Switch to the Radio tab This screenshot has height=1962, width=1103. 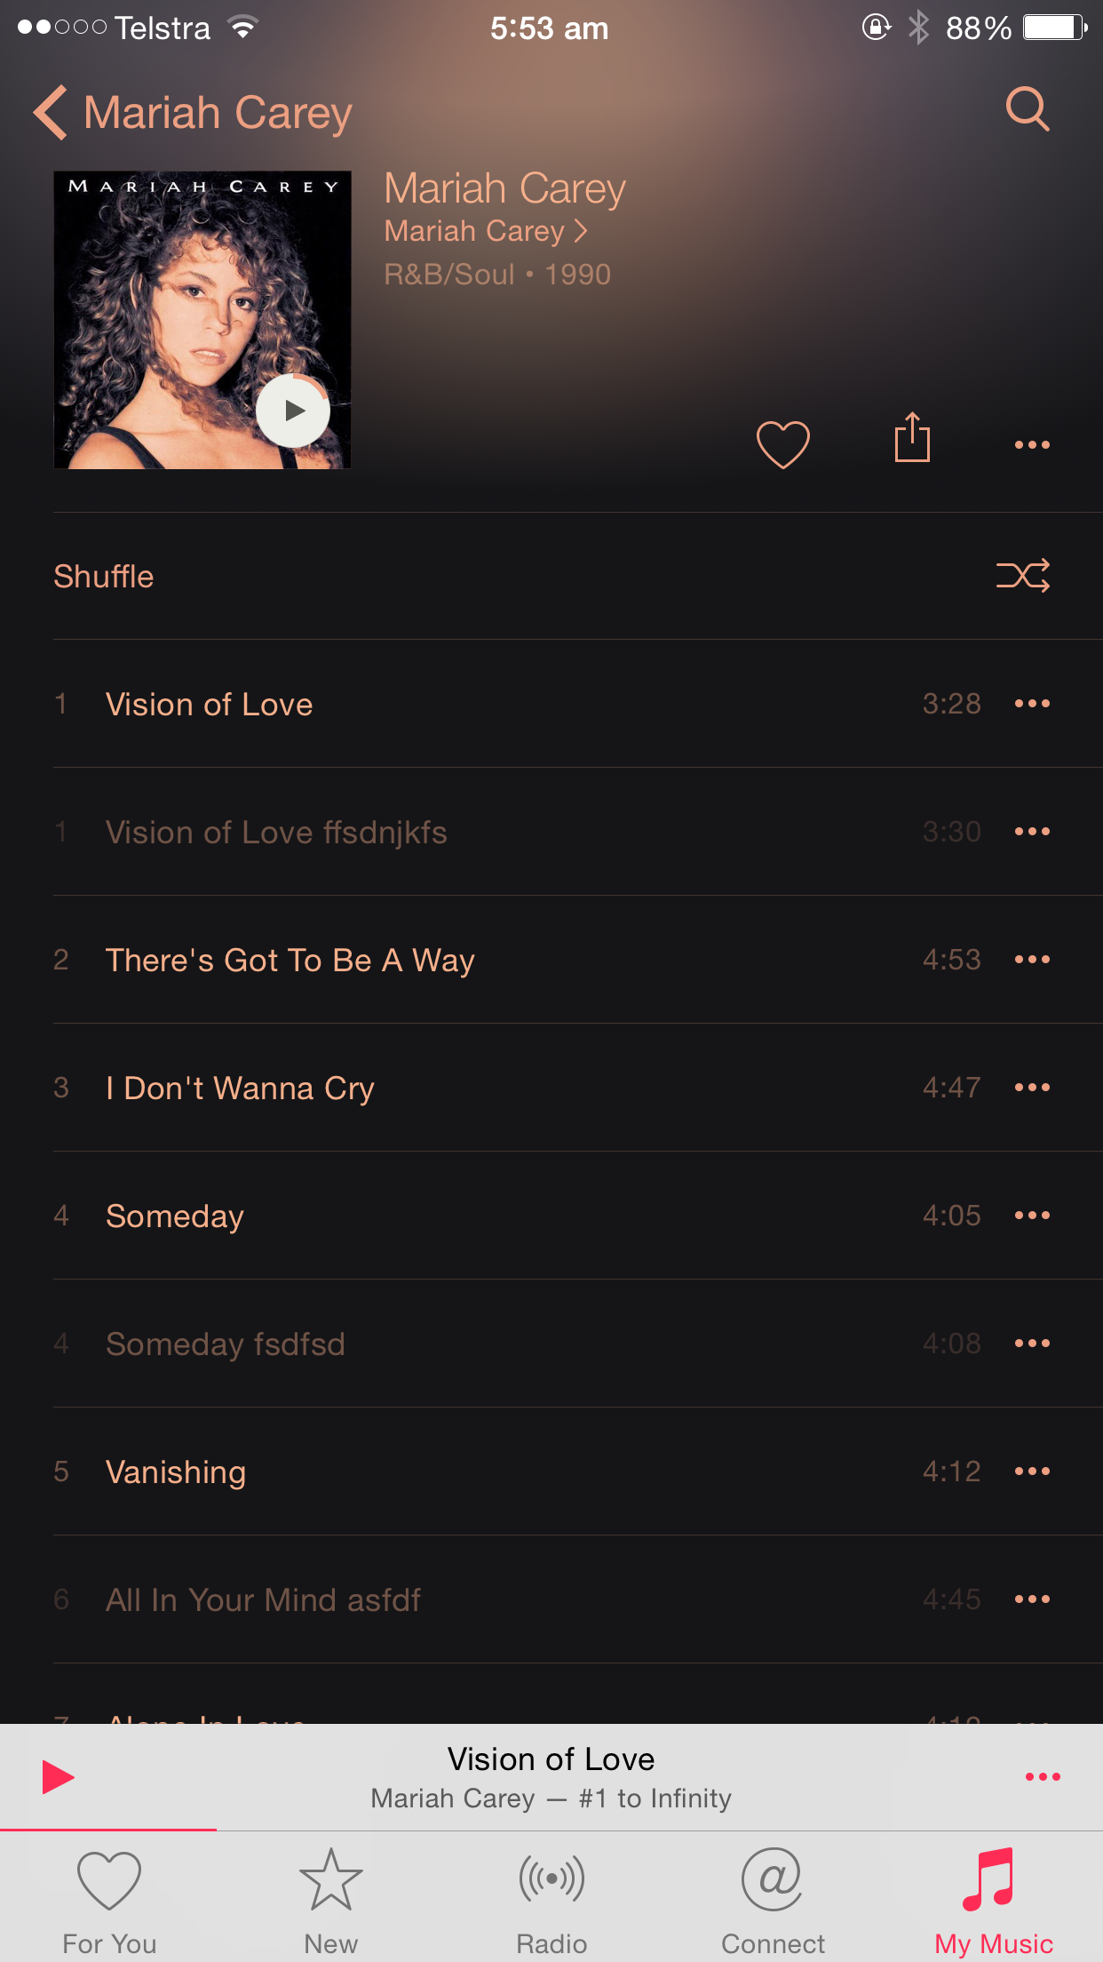pyautogui.click(x=551, y=1902)
